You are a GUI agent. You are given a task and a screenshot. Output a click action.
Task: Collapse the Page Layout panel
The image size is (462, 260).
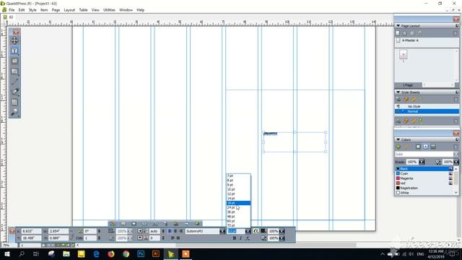pos(398,26)
